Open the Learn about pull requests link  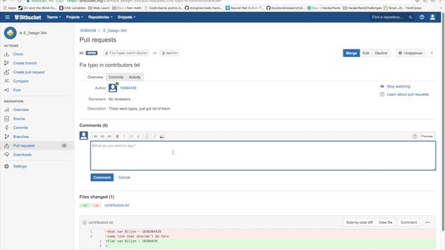coord(407,94)
